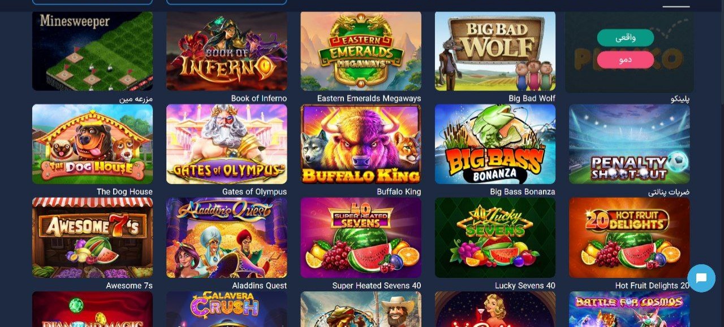The image size is (724, 327).
Task: Select the Big Bad Wolf game tile
Action: tap(495, 51)
